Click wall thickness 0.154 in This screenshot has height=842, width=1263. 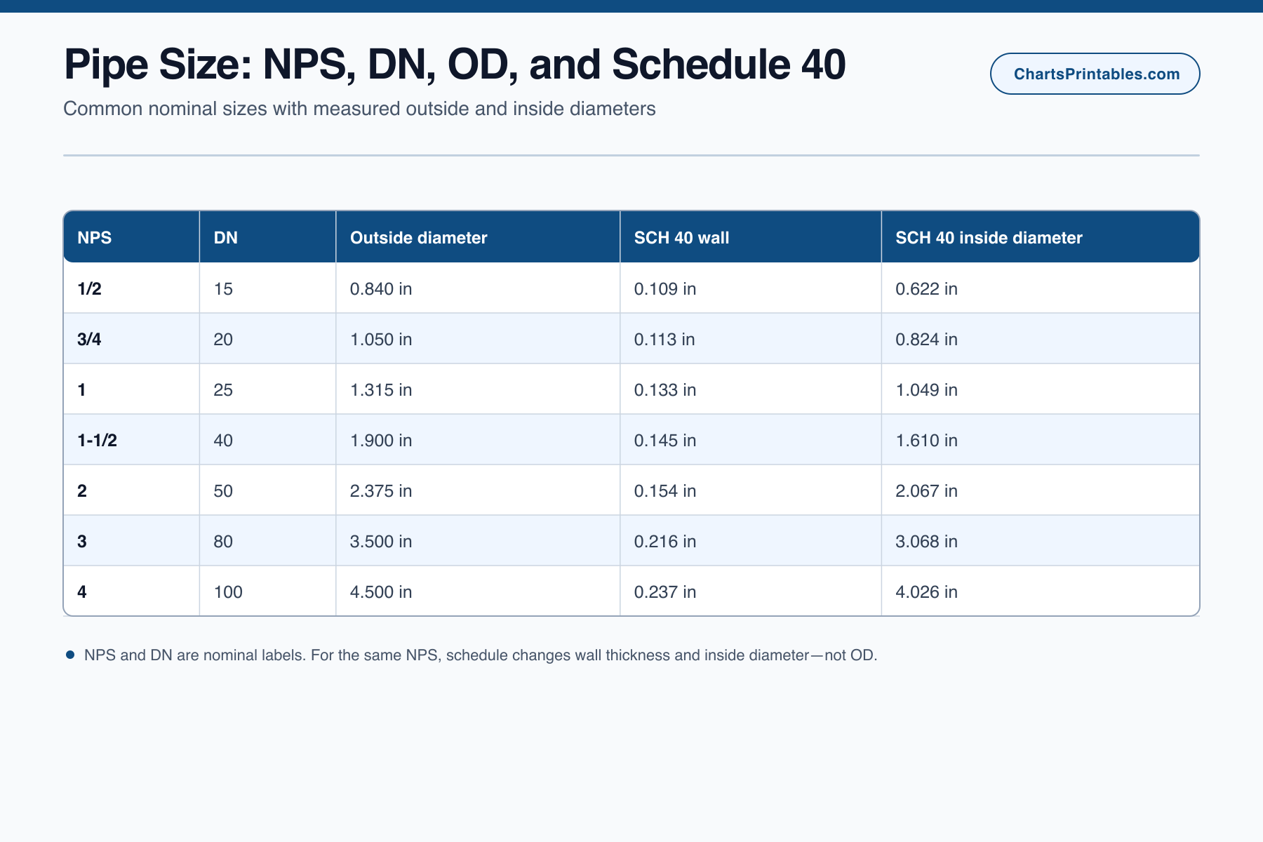point(751,490)
